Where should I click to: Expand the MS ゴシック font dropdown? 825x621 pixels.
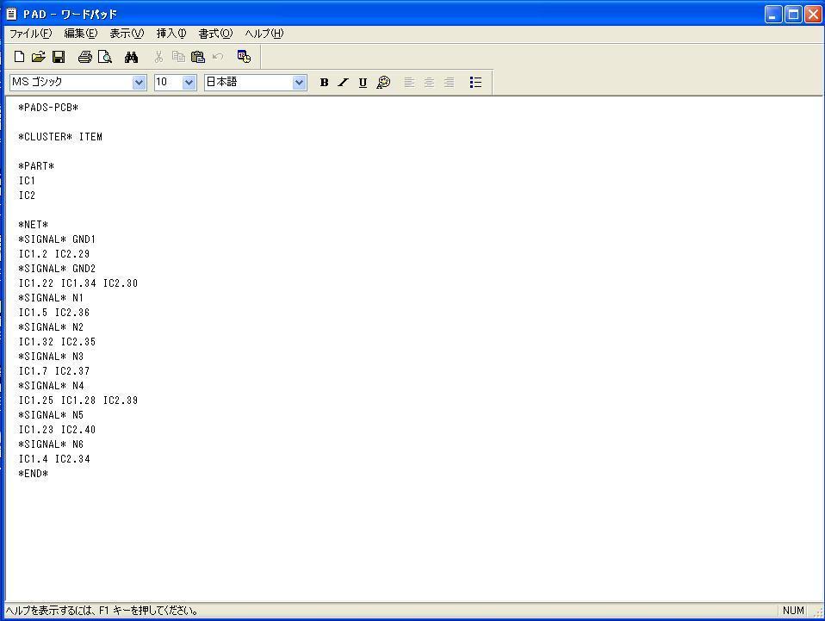(x=140, y=83)
